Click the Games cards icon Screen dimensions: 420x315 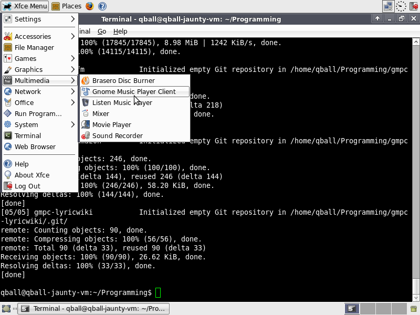pyautogui.click(x=8, y=58)
